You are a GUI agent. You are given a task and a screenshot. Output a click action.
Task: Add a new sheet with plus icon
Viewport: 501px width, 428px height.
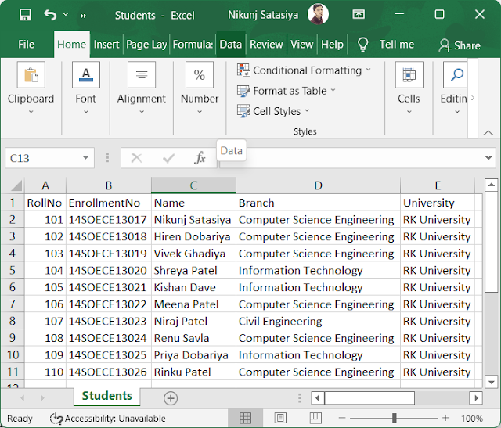pyautogui.click(x=171, y=398)
